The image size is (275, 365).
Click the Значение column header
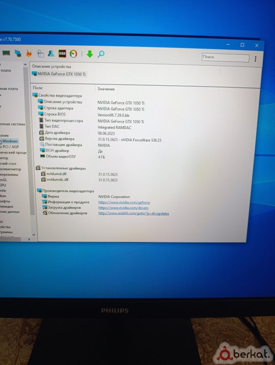click(x=106, y=89)
